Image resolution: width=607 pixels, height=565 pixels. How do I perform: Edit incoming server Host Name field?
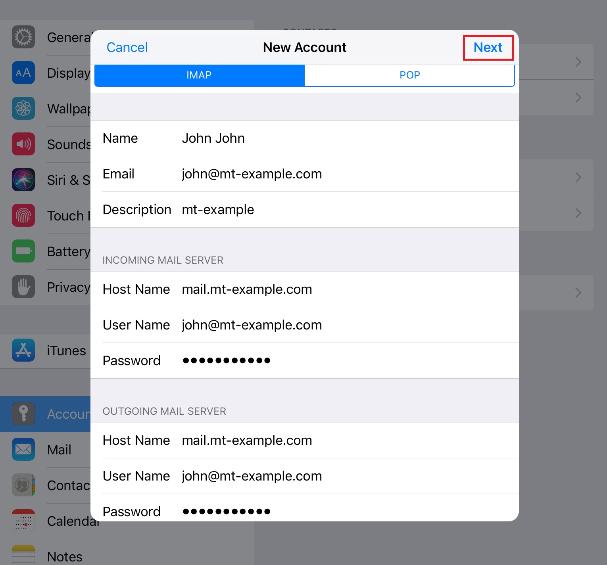(x=305, y=289)
